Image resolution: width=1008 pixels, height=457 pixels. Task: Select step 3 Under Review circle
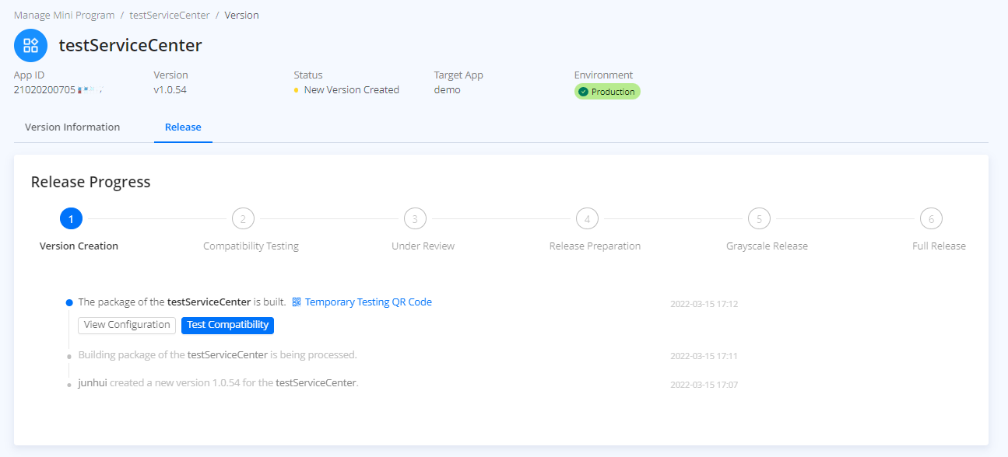click(x=415, y=219)
